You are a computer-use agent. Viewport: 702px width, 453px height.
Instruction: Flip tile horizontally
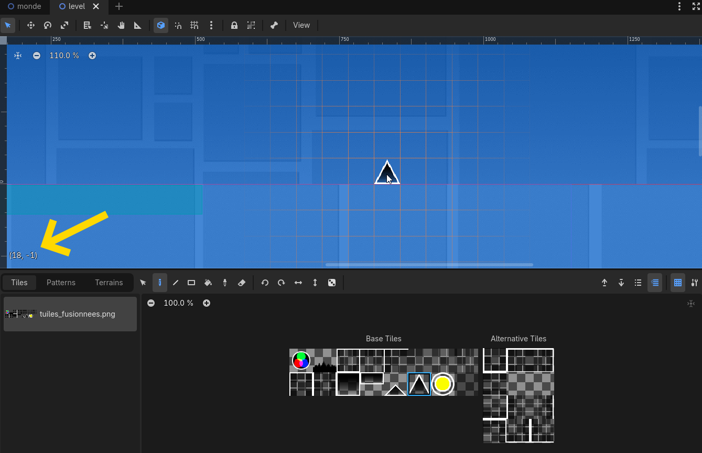(298, 283)
